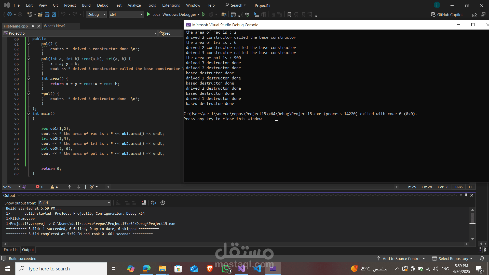Click the feedback person icon at top right
Image resolution: width=489 pixels, height=275 pixels.
click(x=483, y=15)
